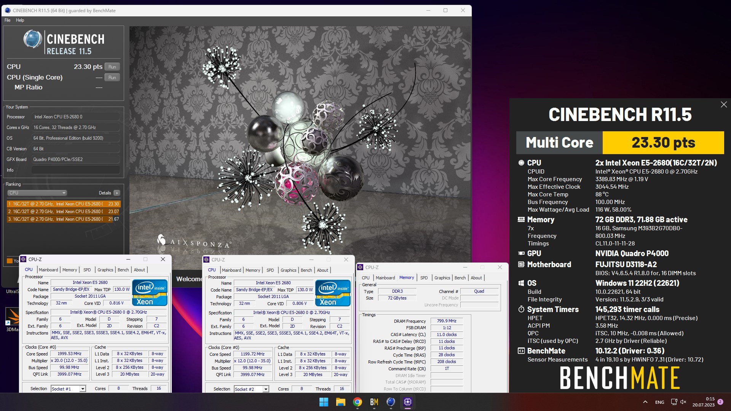The height and width of the screenshot is (411, 731).
Task: Open the File menu in Cinebench
Action: pyautogui.click(x=8, y=20)
